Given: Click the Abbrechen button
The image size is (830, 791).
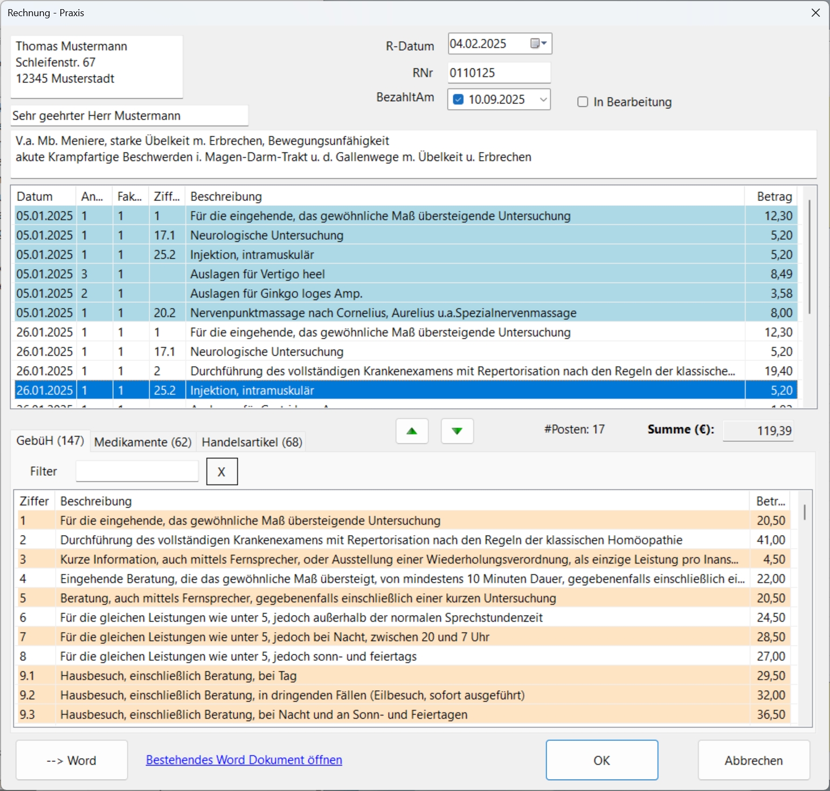Looking at the screenshot, I should 753,760.
